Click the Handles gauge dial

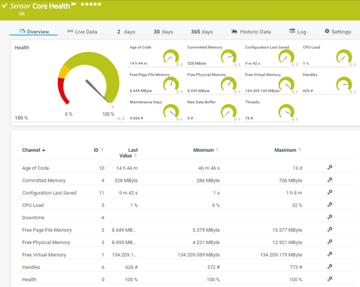(x=344, y=84)
